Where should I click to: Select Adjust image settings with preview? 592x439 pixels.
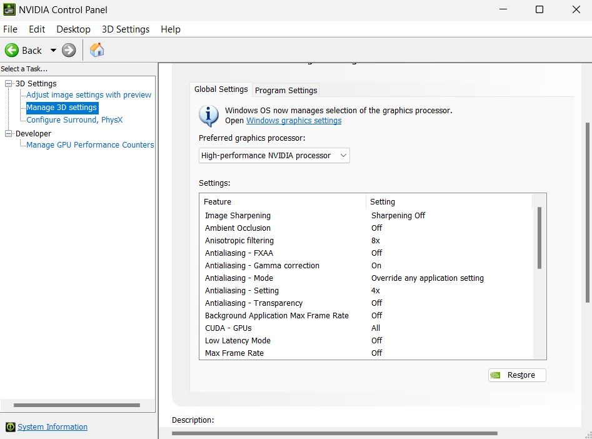coord(89,95)
